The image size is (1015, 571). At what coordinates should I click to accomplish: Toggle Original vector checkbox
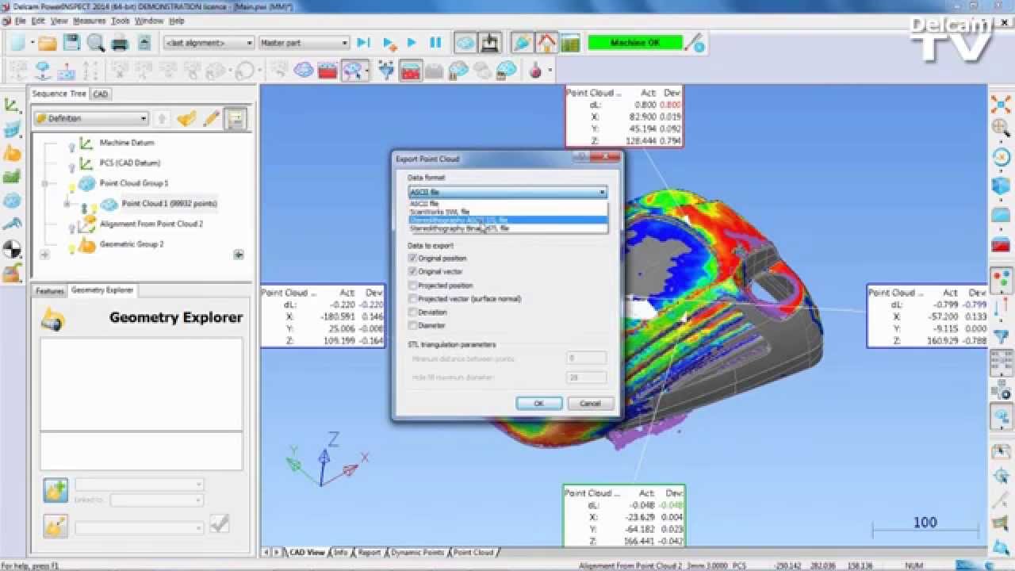coord(412,272)
